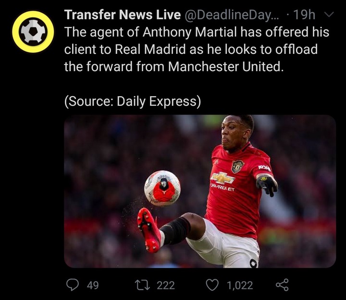Retweet this post using the retweet icon
Screen dimensions: 346x300
coord(142,285)
